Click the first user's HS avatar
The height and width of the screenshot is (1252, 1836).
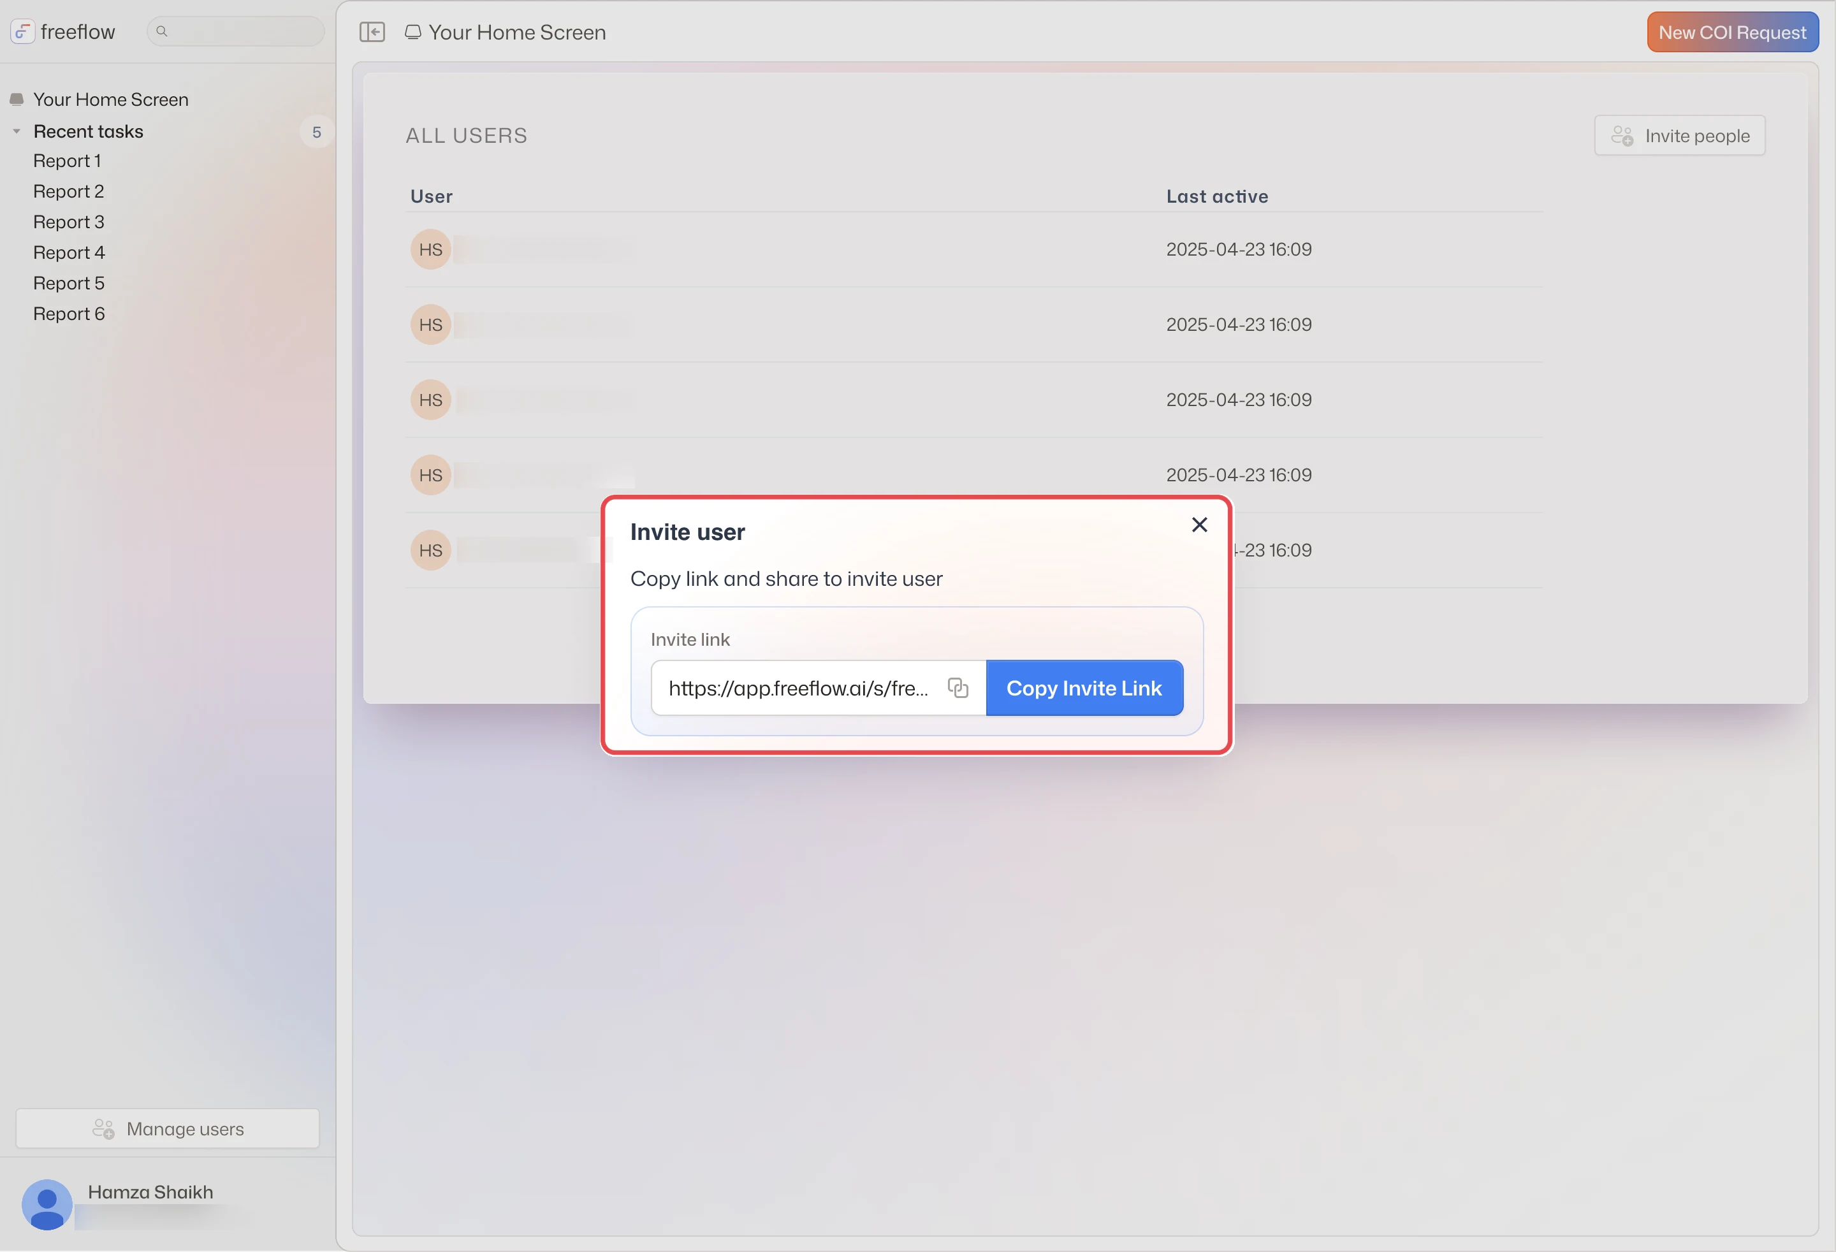[430, 250]
